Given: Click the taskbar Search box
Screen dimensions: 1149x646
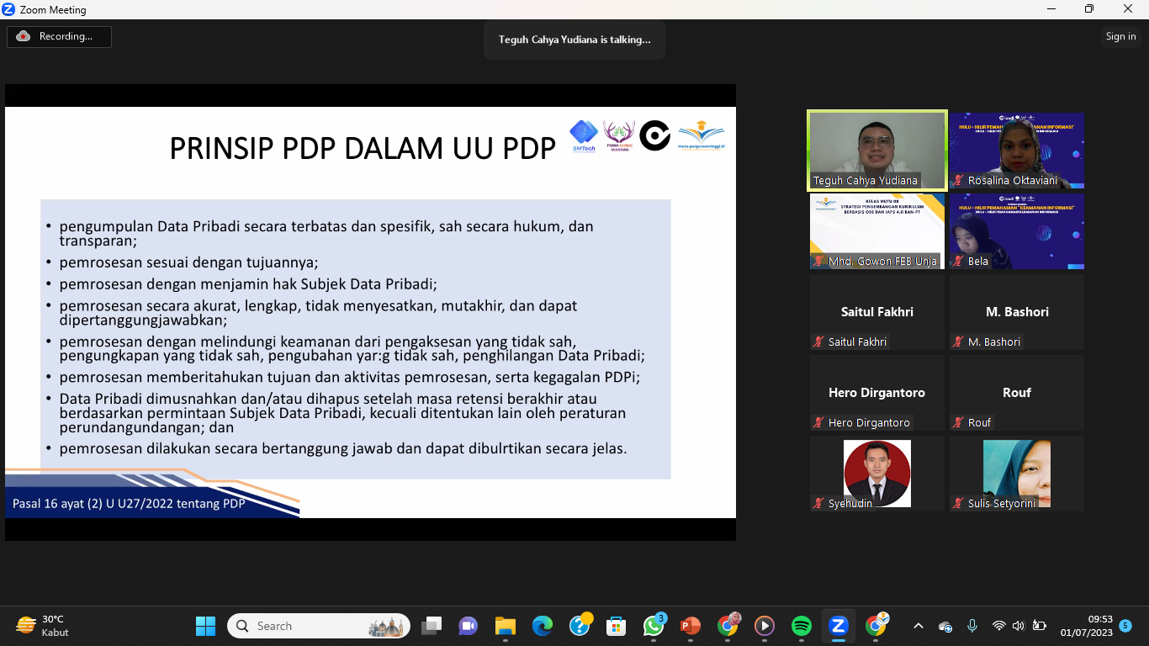Looking at the screenshot, I should [320, 626].
